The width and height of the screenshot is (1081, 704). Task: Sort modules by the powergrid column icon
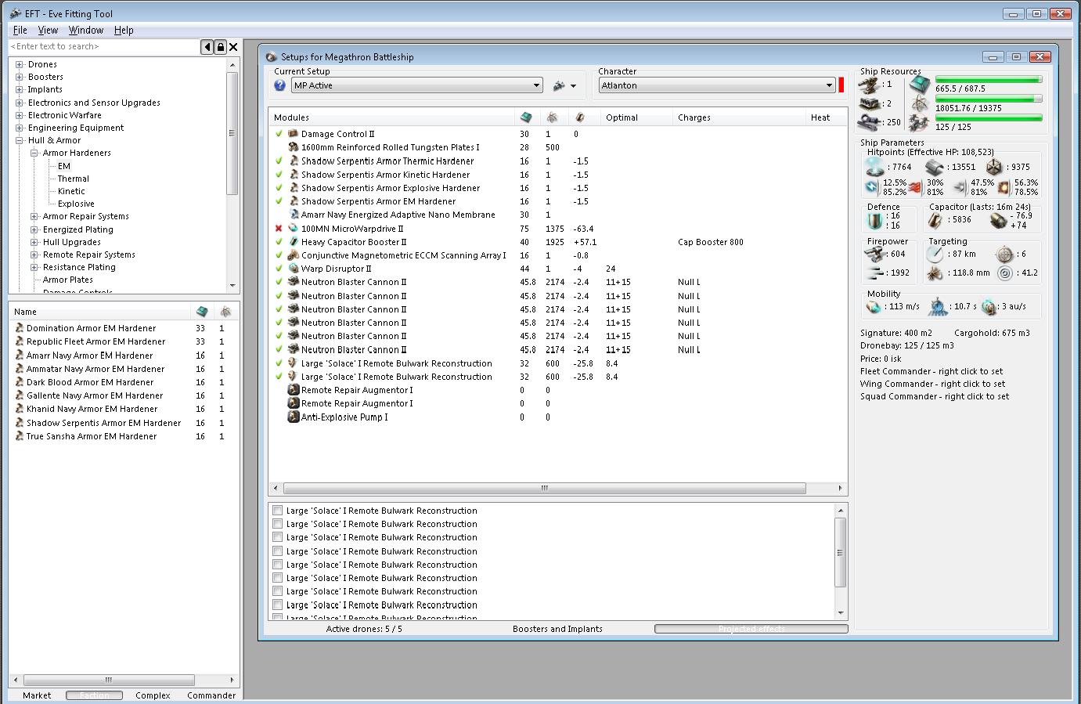[553, 117]
